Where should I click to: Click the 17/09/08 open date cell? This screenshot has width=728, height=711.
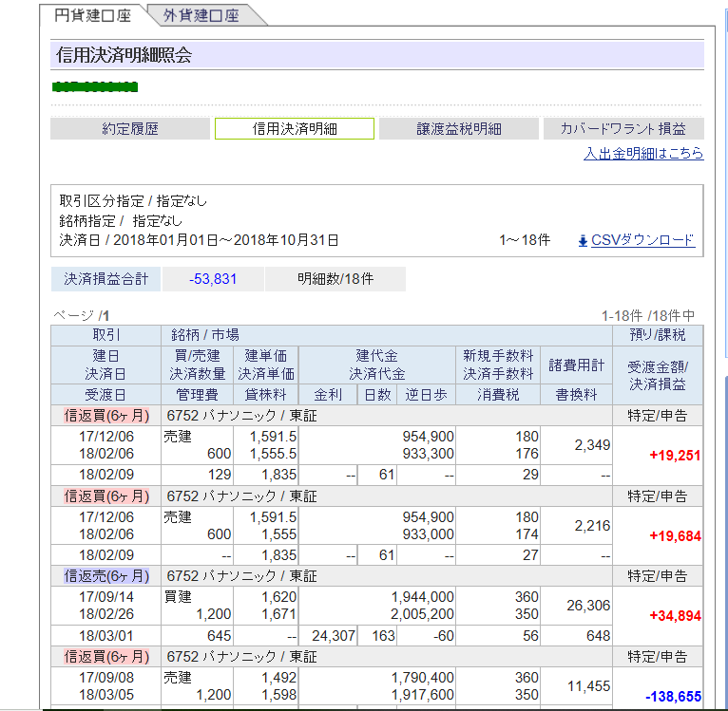(106, 678)
